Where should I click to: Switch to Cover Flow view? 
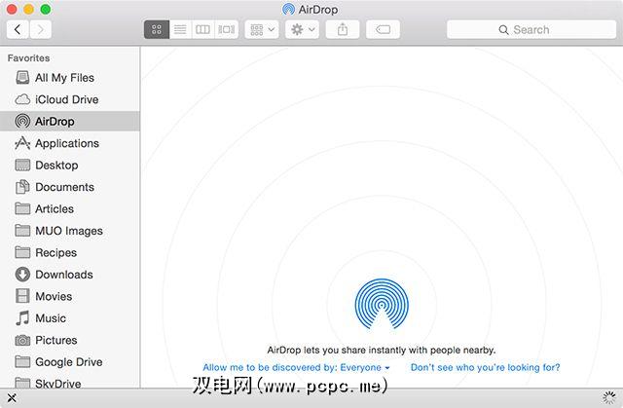[227, 29]
